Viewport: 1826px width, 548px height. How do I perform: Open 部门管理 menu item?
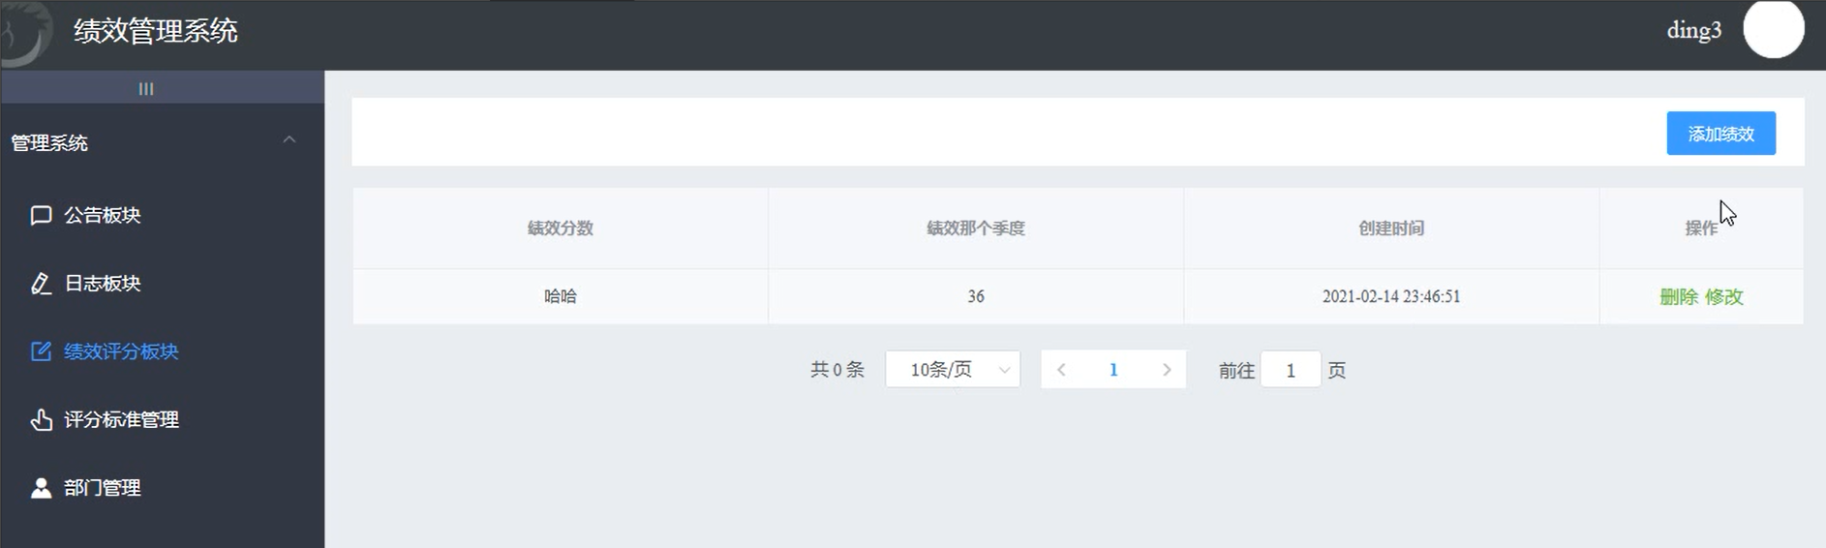click(x=163, y=488)
